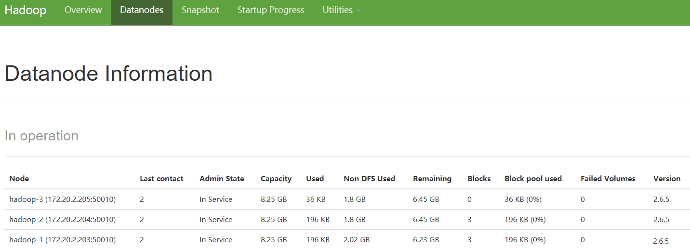
Task: Click the Datanode Information page heading
Action: [108, 74]
